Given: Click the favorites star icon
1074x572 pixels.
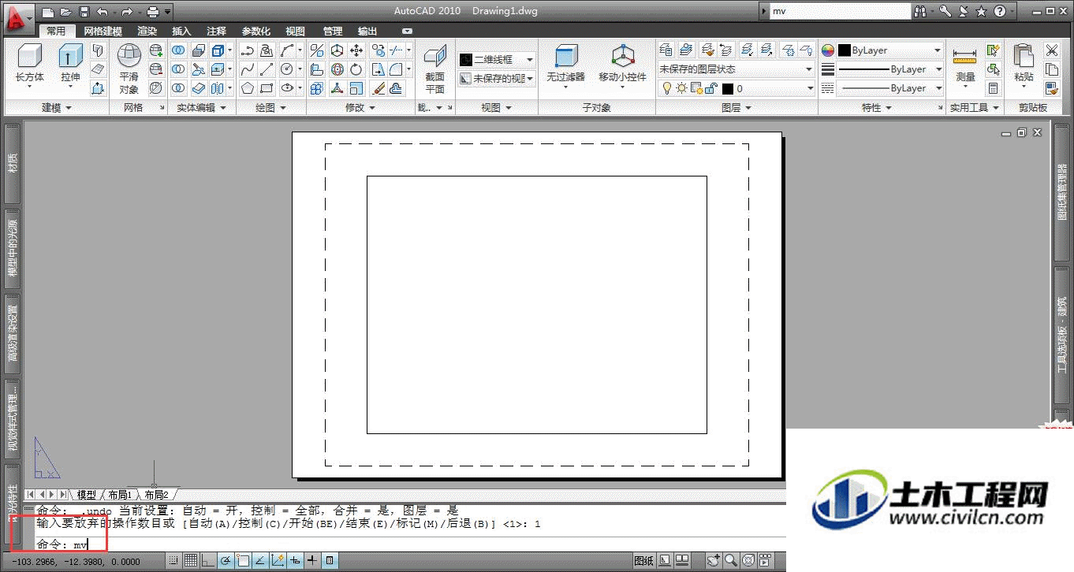Looking at the screenshot, I should pos(981,12).
